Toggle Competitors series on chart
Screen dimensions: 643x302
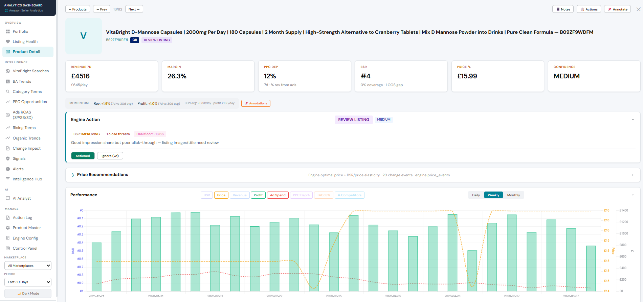click(350, 195)
